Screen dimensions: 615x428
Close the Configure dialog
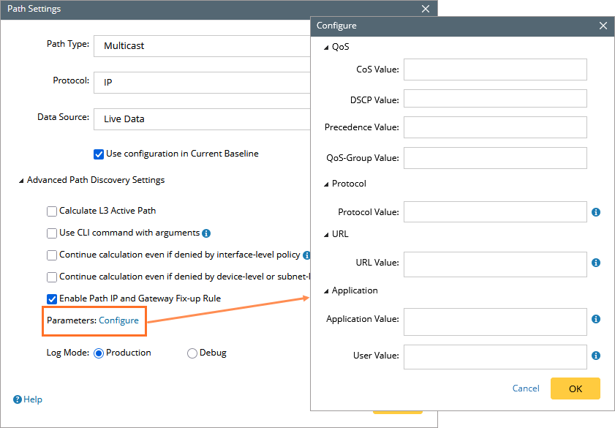pyautogui.click(x=603, y=26)
